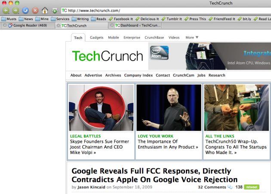
Task: Run the Tumblr It bookmarklet
Action: 172,19
